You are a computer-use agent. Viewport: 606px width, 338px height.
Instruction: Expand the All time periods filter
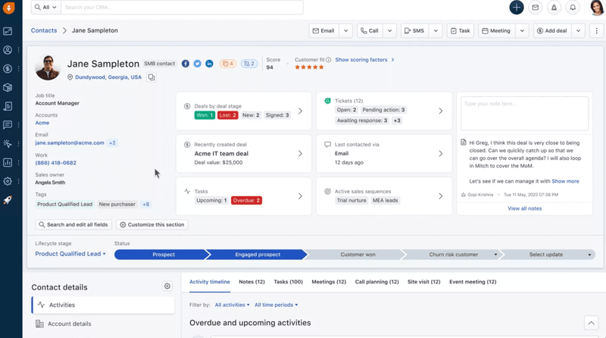coord(276,305)
